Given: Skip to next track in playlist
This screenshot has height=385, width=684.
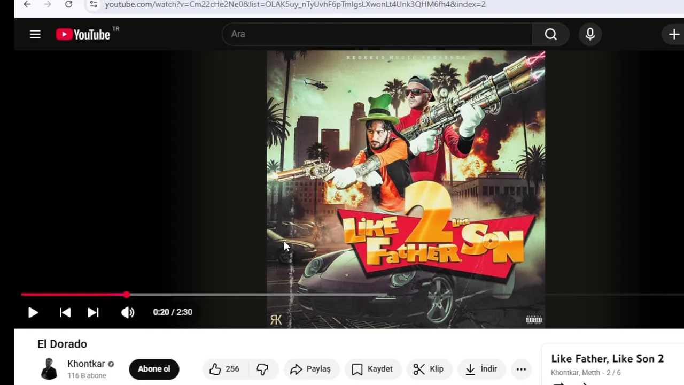Looking at the screenshot, I should [x=93, y=312].
